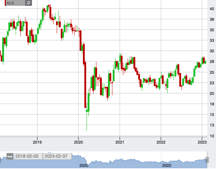
Task: Click the 2021 x-axis year label
Action: [x=120, y=142]
